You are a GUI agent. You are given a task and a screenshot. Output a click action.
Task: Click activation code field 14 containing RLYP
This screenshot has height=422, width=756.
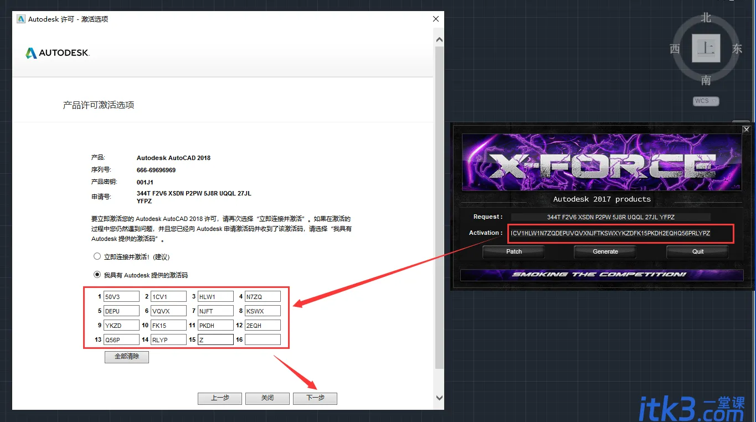(168, 339)
